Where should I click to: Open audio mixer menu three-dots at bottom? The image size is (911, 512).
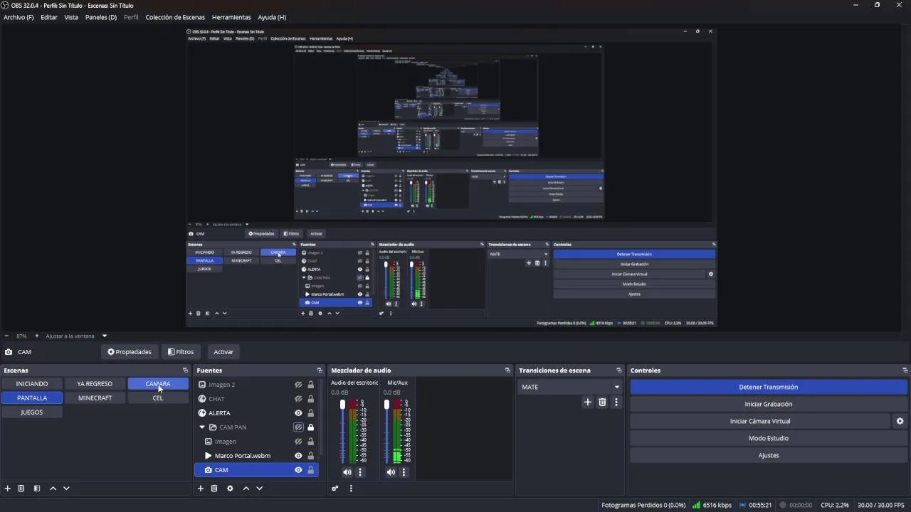(x=350, y=489)
